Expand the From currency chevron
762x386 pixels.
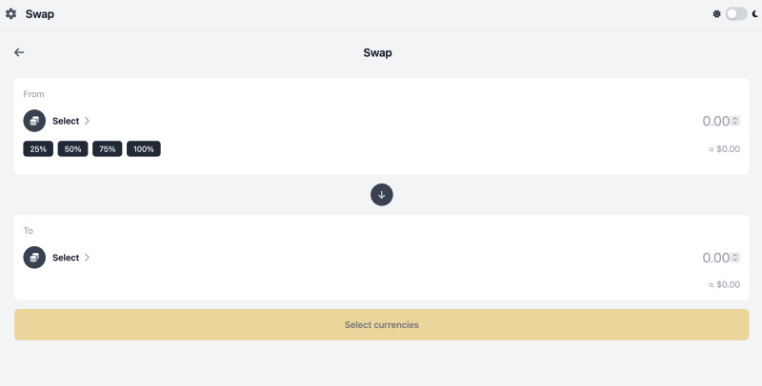pyautogui.click(x=87, y=121)
